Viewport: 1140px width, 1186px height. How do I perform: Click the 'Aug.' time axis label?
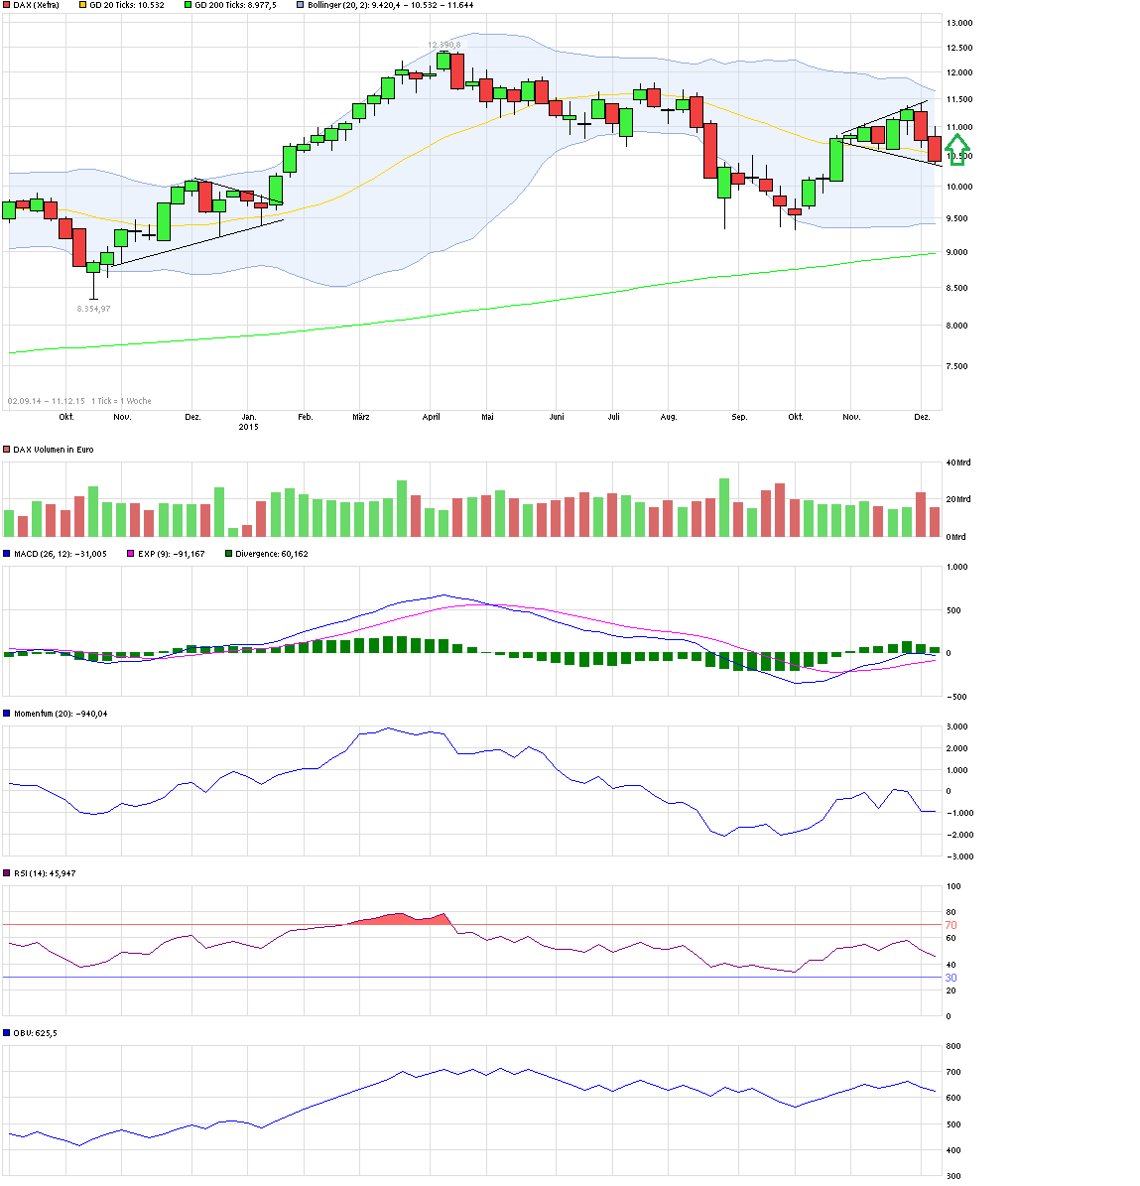click(x=669, y=417)
